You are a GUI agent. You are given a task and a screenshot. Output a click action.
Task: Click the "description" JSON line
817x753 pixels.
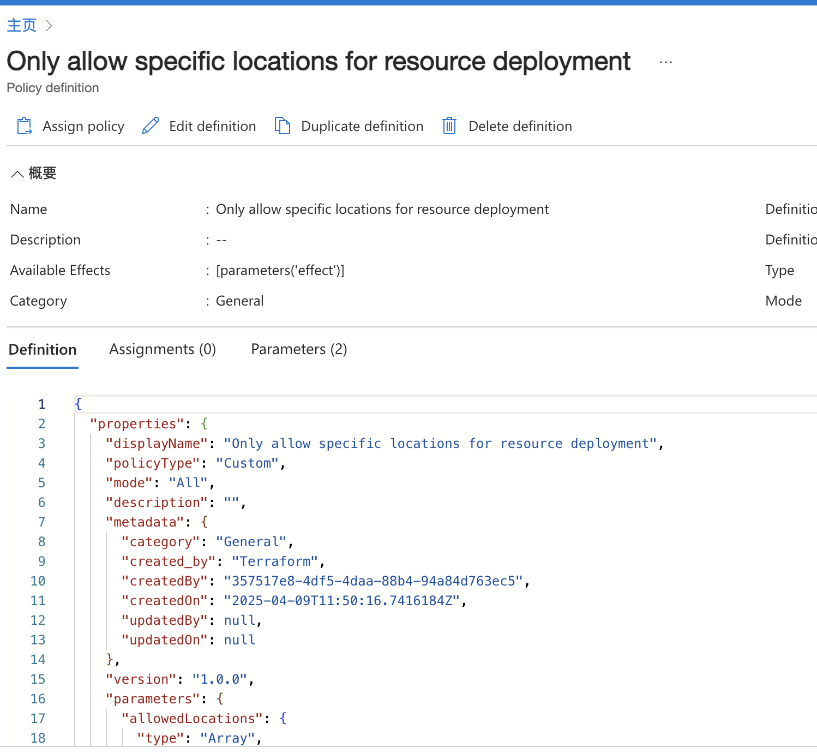point(176,503)
